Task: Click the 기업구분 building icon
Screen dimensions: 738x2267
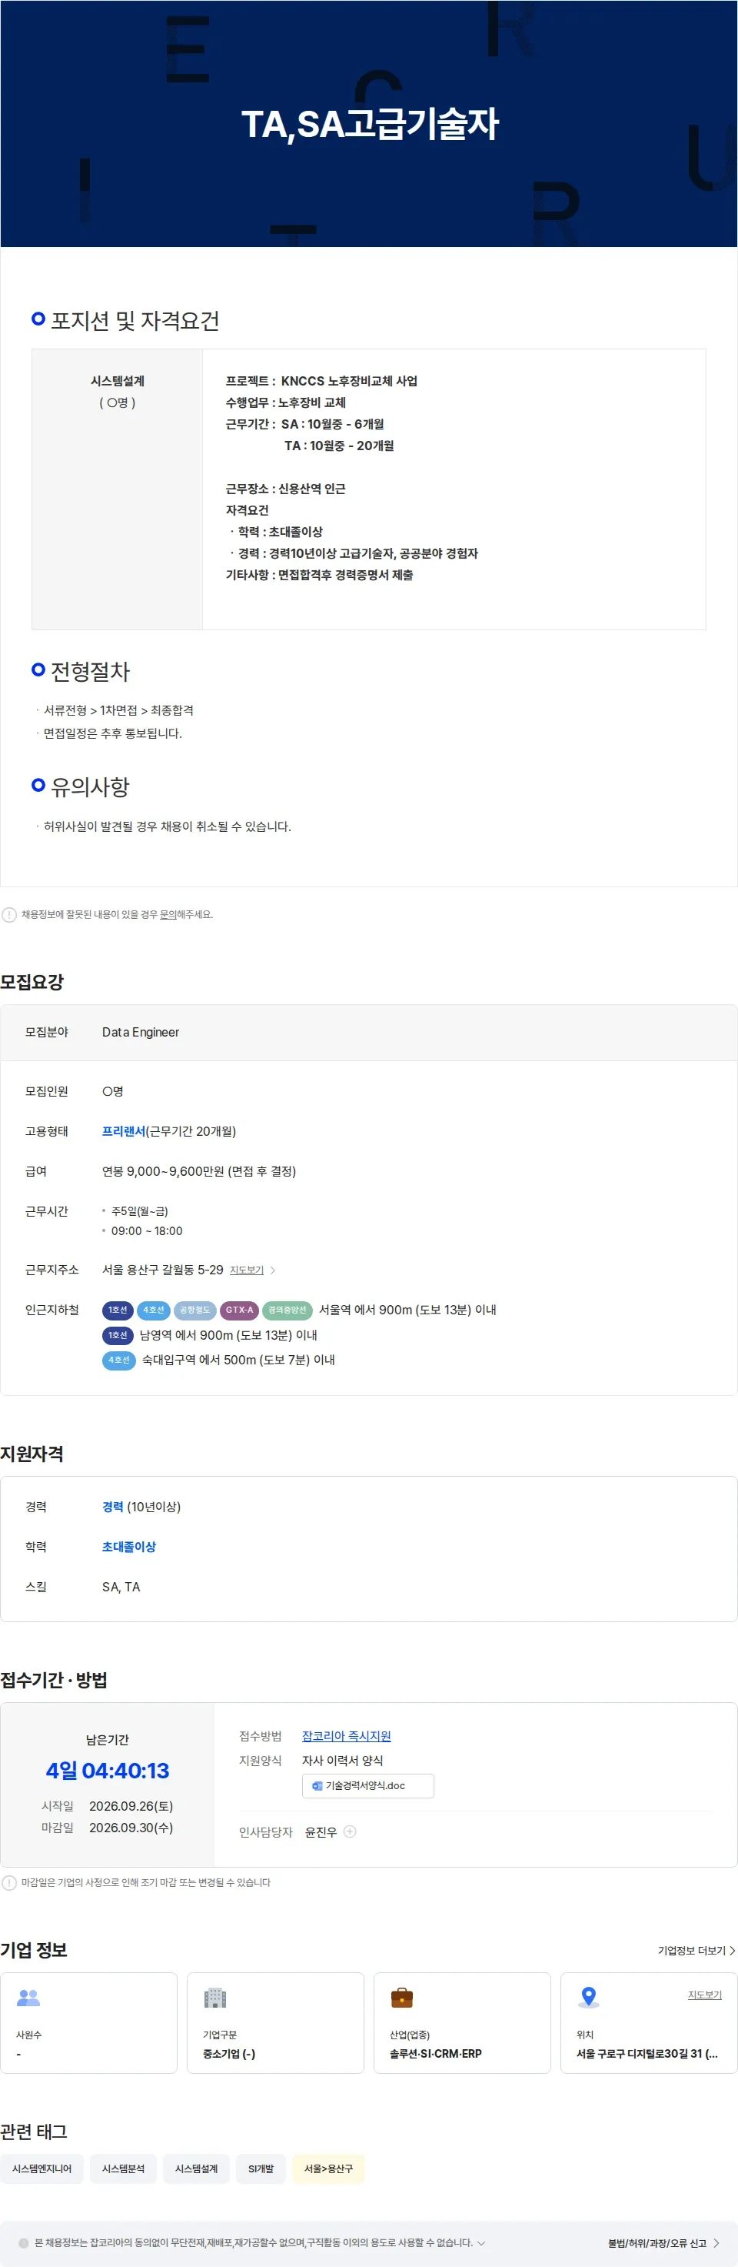Action: (x=215, y=1998)
